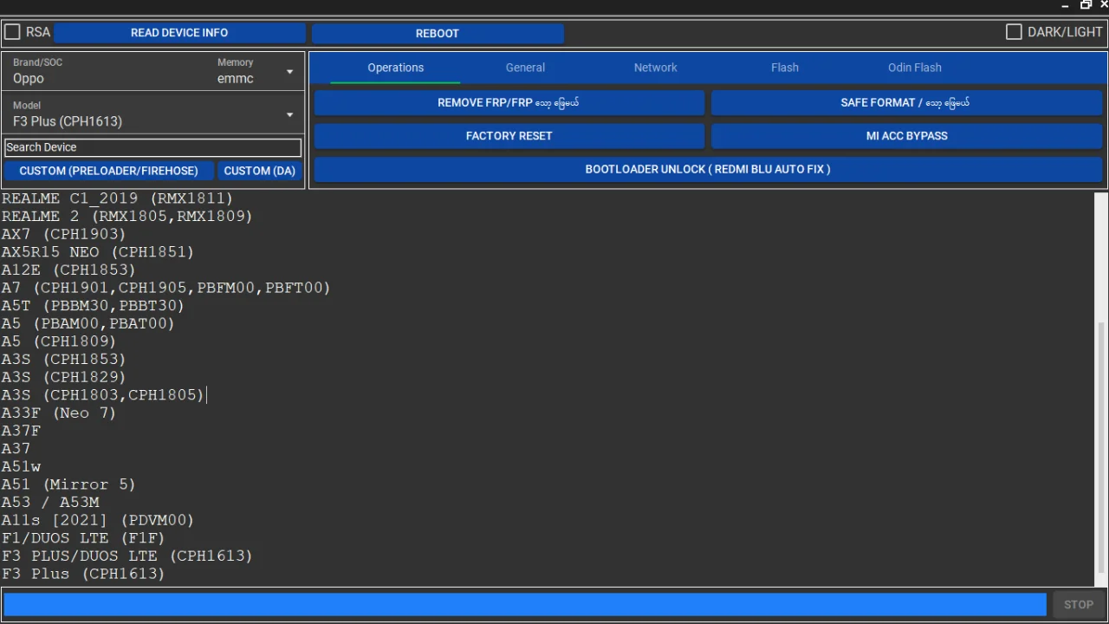1109x624 pixels.
Task: Click the blue progress bar
Action: [525, 605]
